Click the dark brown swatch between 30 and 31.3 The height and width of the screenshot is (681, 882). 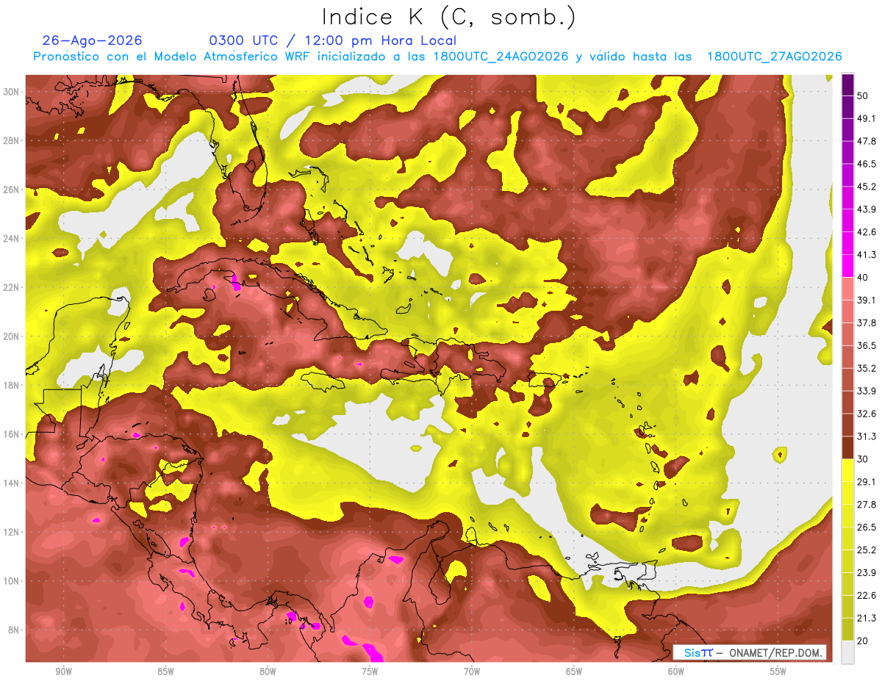[x=847, y=447]
